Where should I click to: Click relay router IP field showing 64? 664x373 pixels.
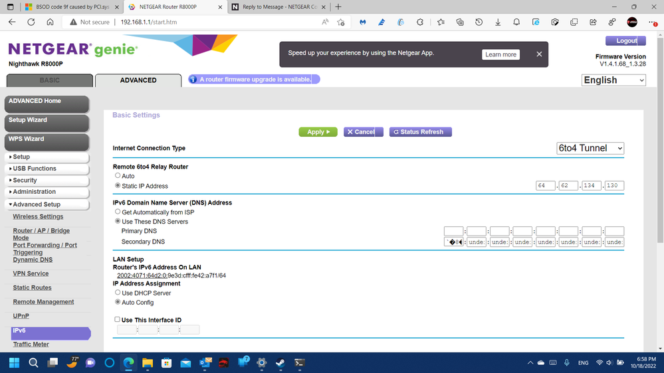click(x=546, y=185)
